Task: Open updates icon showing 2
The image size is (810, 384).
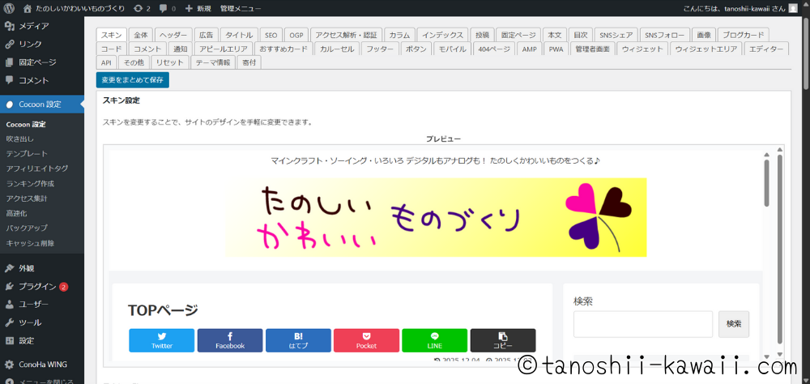Action: pyautogui.click(x=138, y=8)
